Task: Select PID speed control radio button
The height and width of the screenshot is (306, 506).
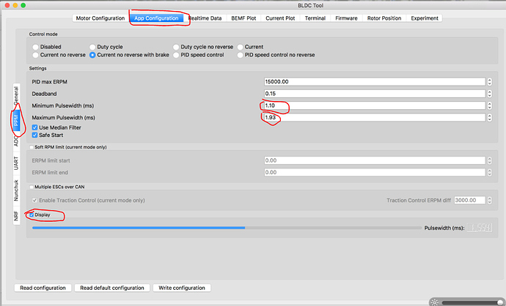Action: click(176, 54)
